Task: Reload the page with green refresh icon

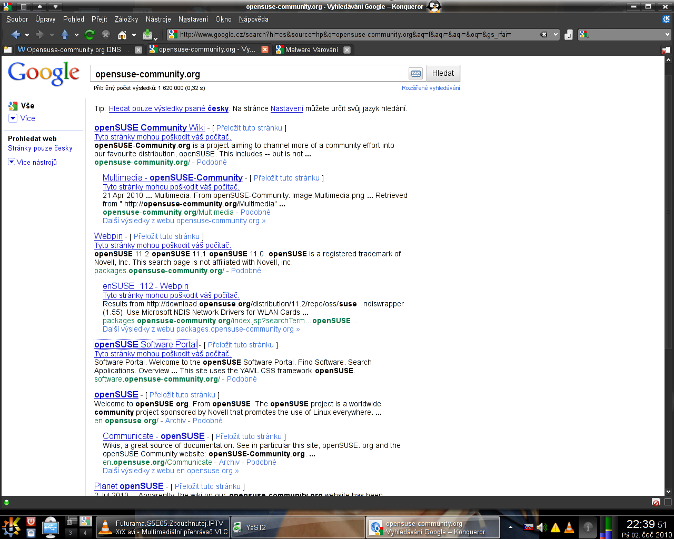Action: 90,35
